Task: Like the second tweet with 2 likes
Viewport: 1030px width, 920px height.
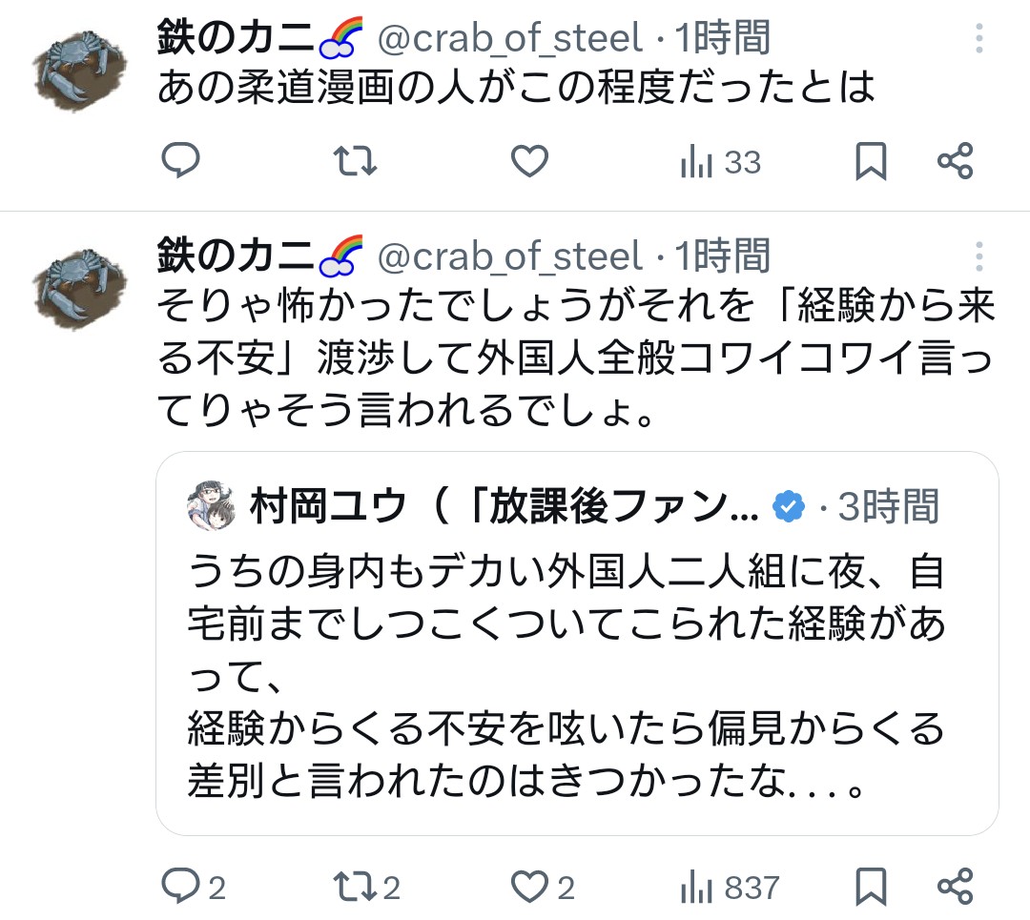Action: [529, 888]
